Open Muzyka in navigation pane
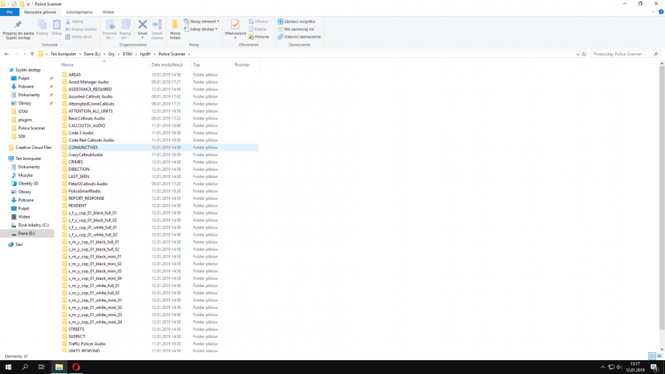 pos(25,175)
